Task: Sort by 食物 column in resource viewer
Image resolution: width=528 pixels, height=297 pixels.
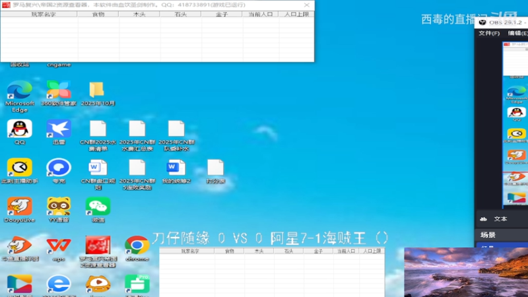Action: [x=98, y=14]
